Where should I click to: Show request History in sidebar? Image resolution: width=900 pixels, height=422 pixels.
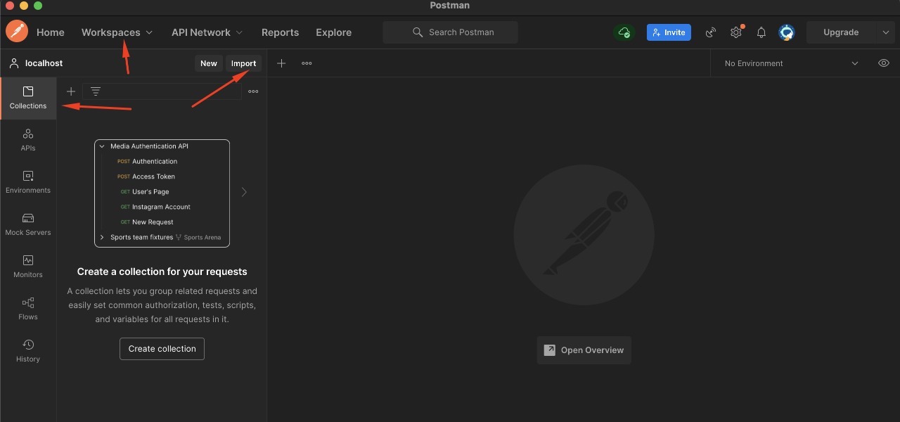tap(28, 351)
